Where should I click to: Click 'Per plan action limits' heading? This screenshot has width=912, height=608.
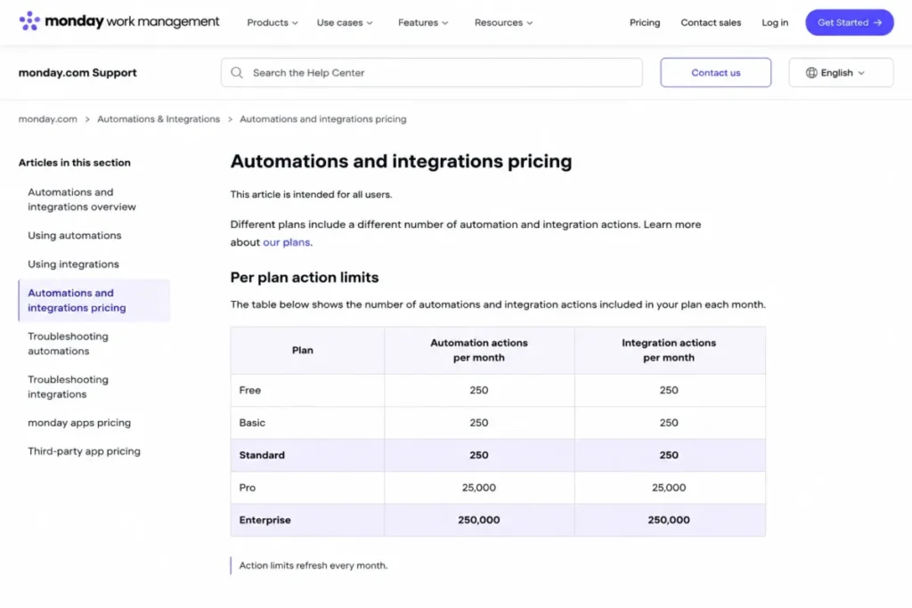coord(305,277)
